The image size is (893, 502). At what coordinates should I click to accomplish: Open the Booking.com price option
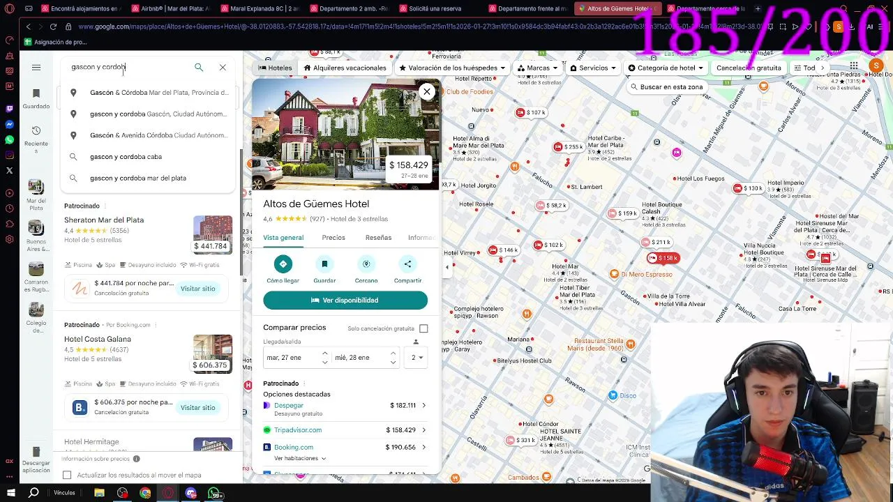click(345, 448)
